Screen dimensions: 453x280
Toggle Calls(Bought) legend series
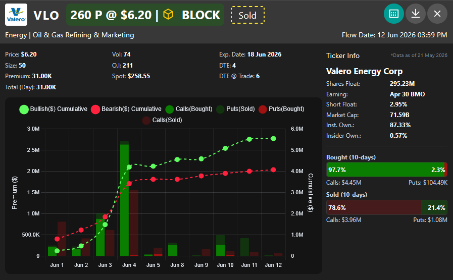pos(189,109)
